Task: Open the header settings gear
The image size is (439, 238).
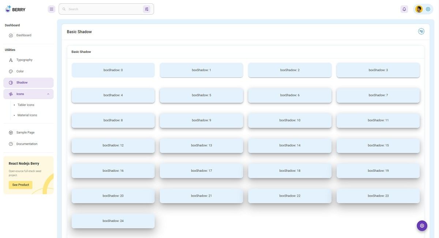Action: [x=427, y=8]
